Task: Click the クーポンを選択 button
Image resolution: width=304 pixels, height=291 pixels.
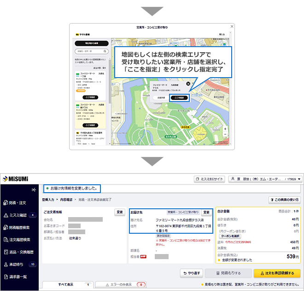Action: click(230, 236)
